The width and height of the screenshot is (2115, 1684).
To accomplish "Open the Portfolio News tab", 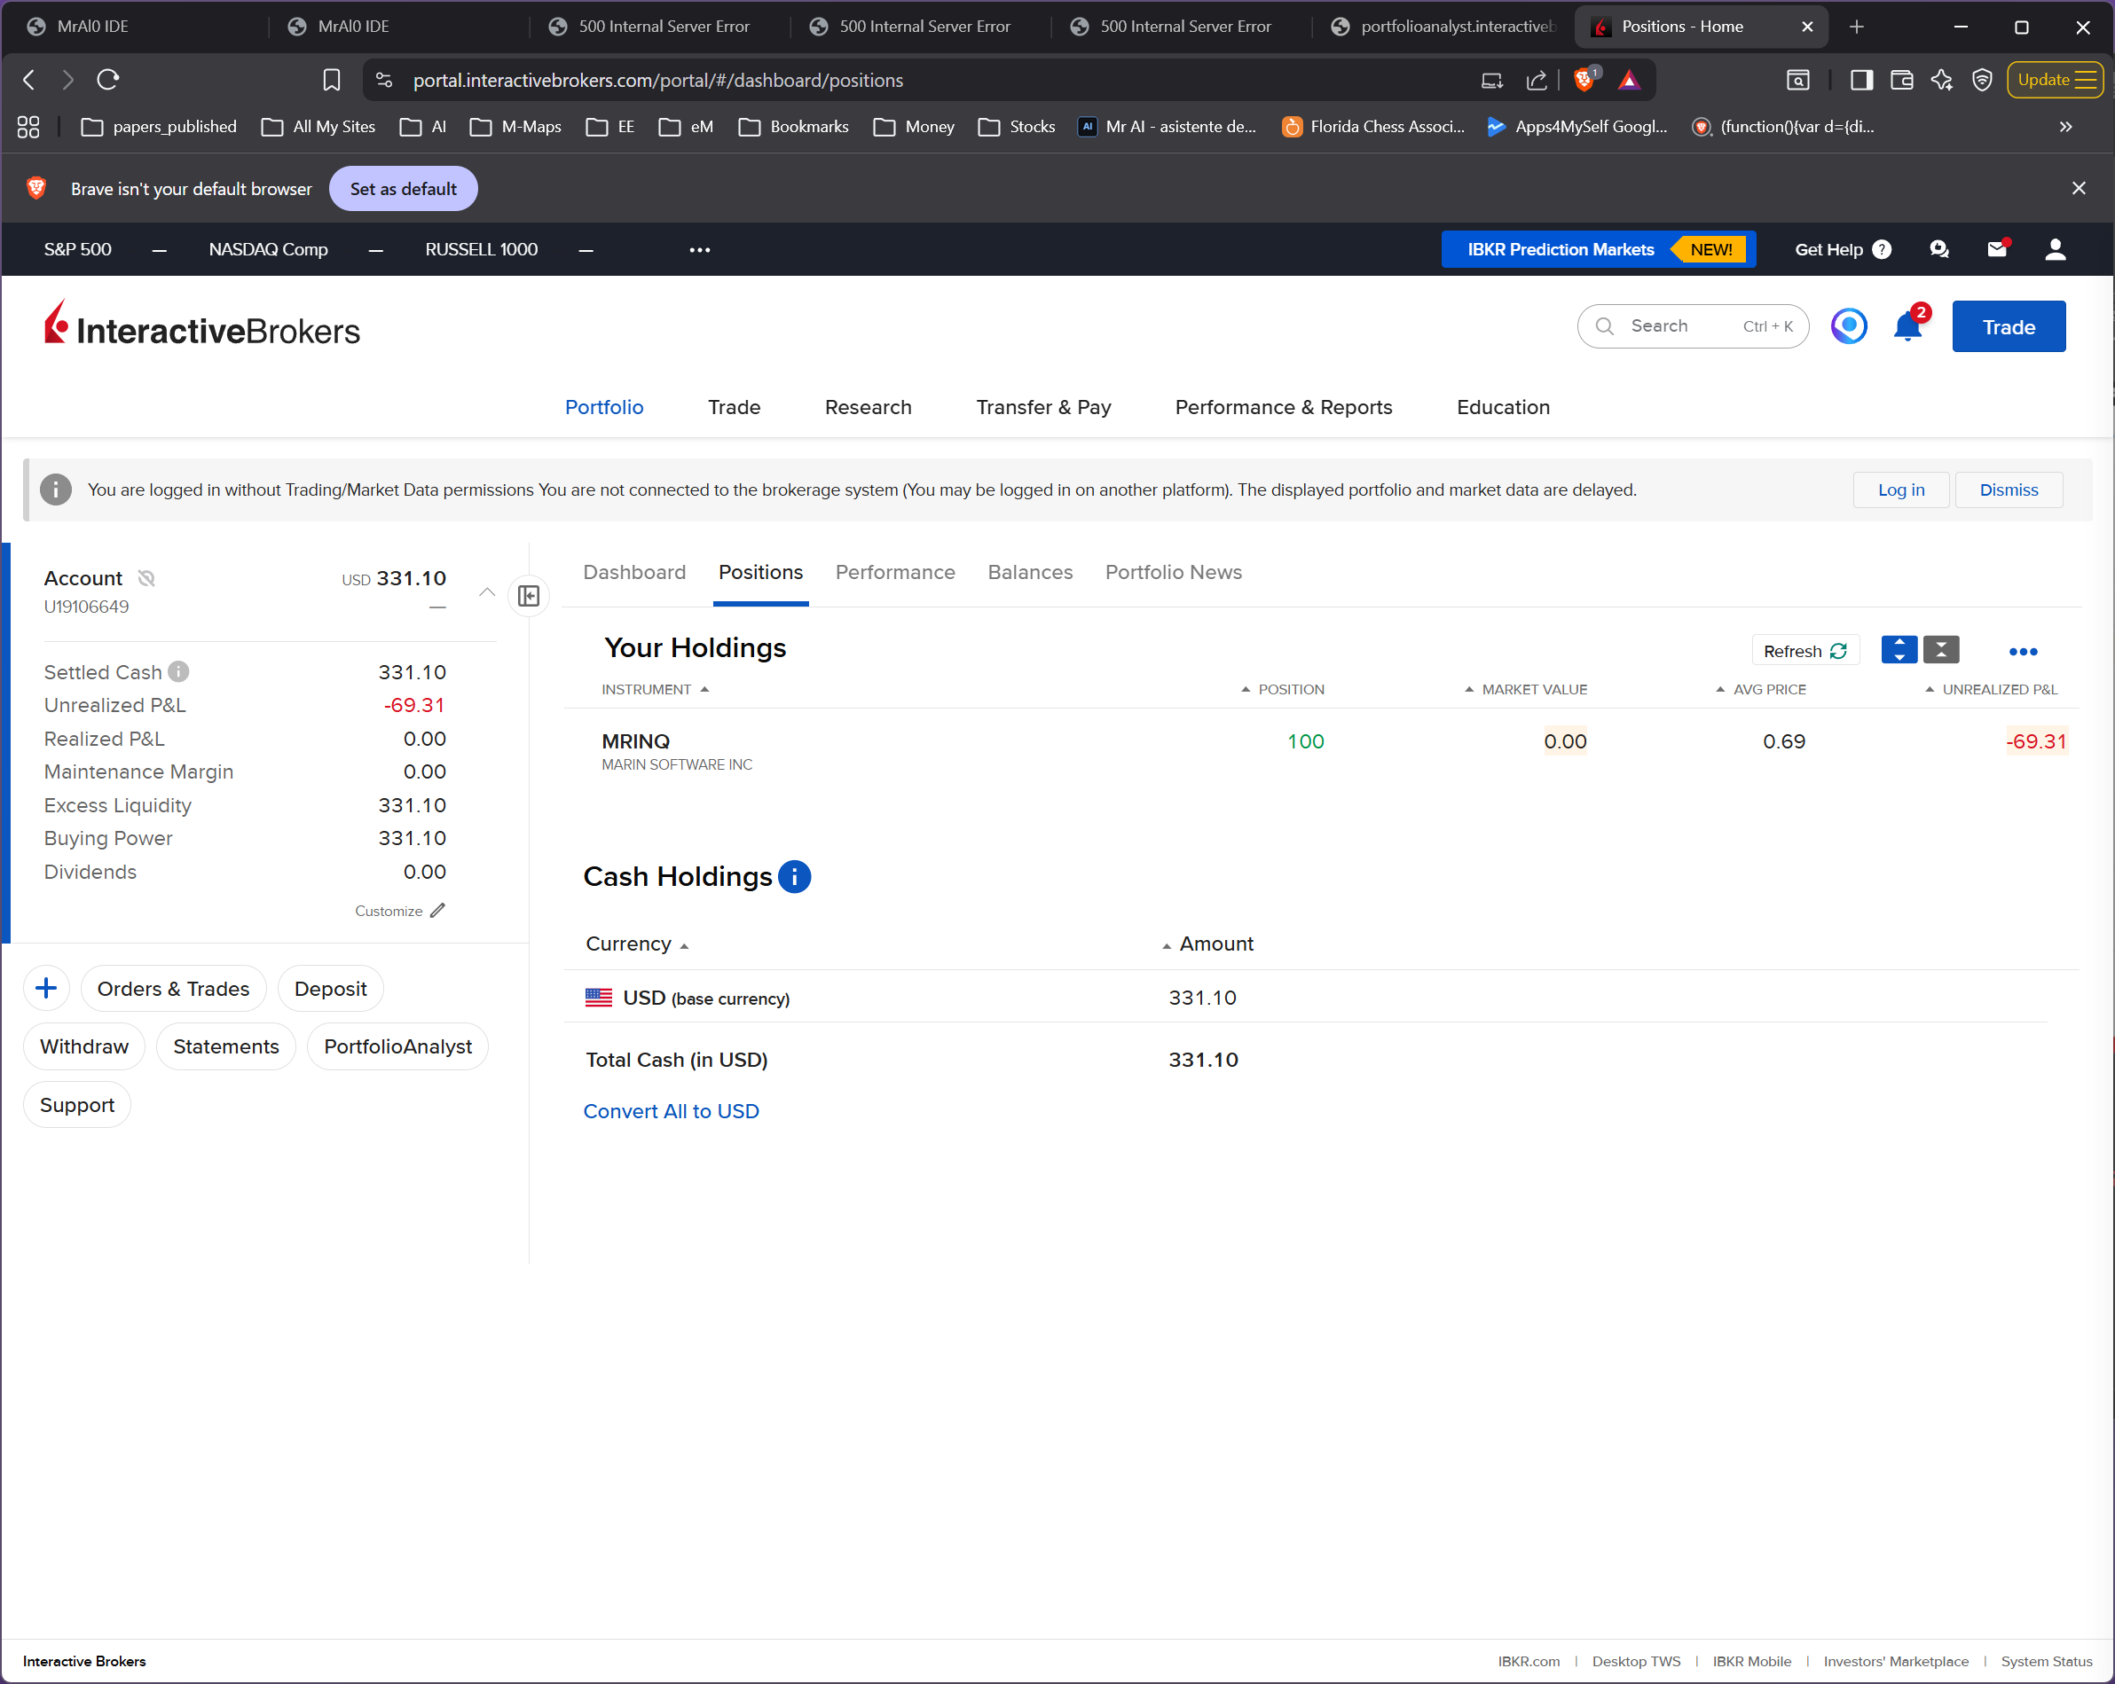I will 1173,572.
